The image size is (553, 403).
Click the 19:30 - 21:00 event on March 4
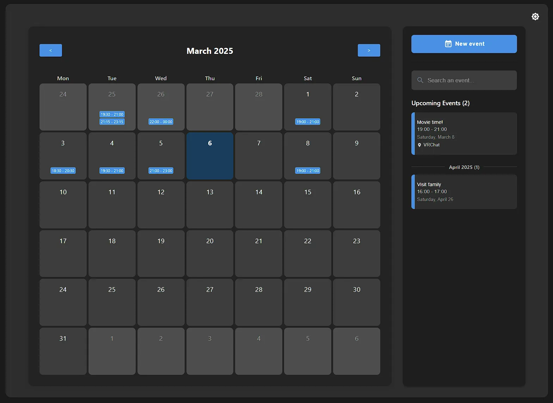[112, 171]
